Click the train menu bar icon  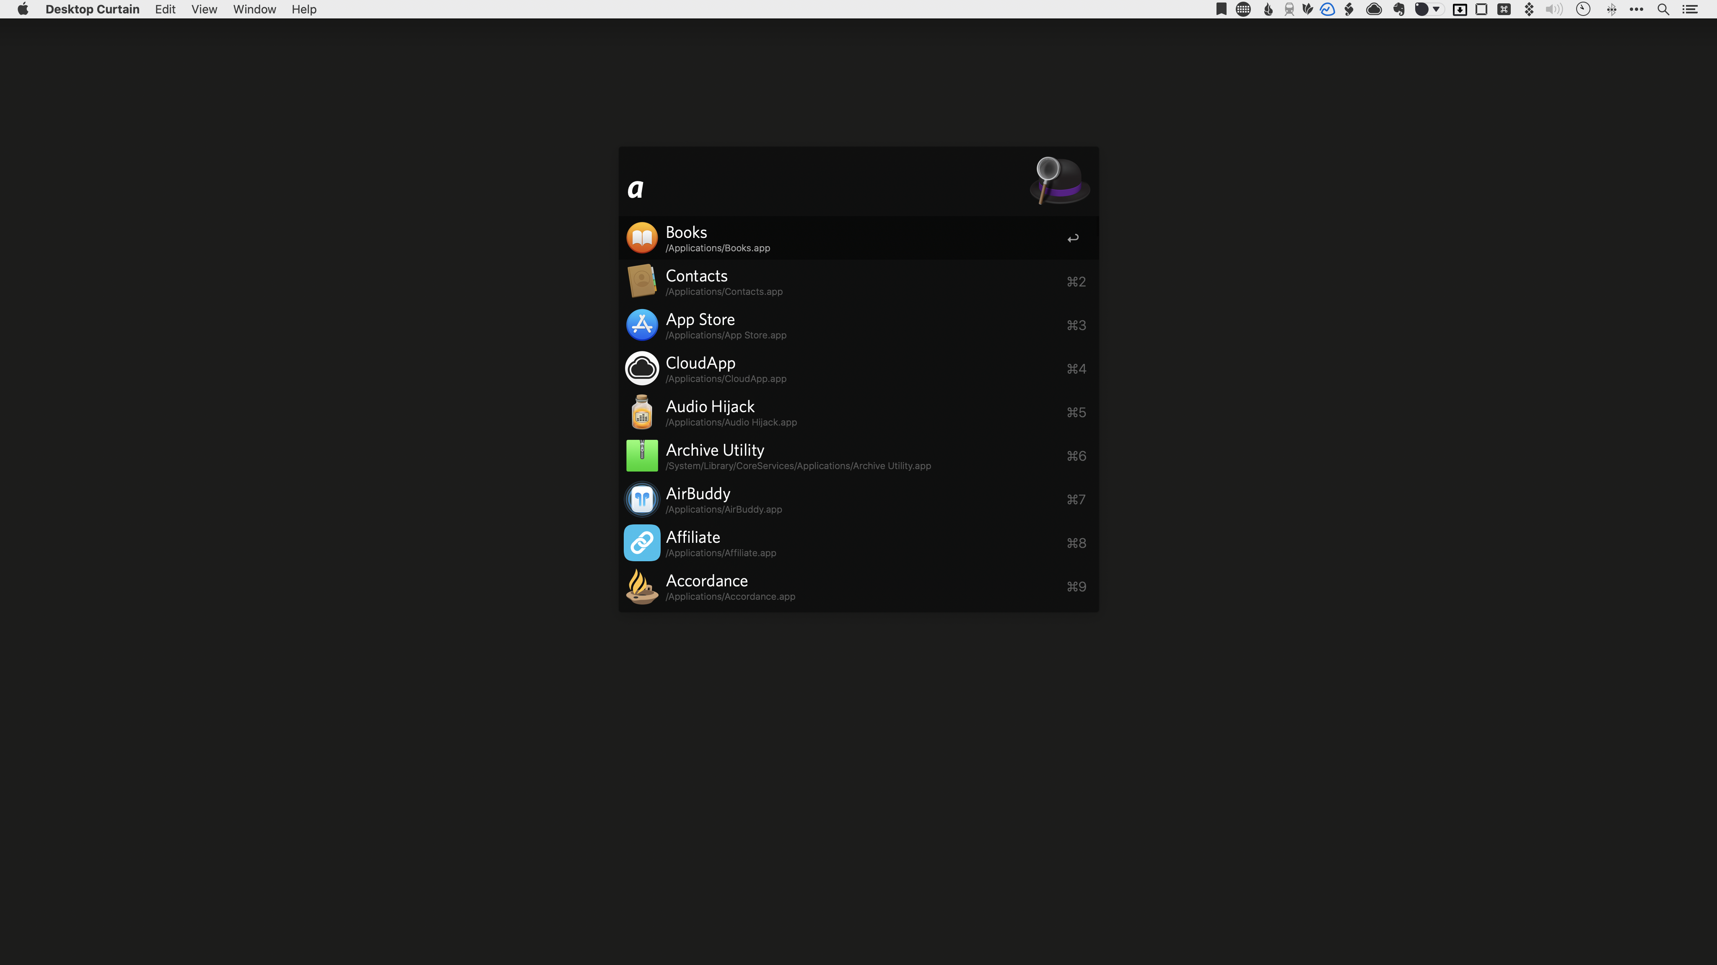[1289, 9]
